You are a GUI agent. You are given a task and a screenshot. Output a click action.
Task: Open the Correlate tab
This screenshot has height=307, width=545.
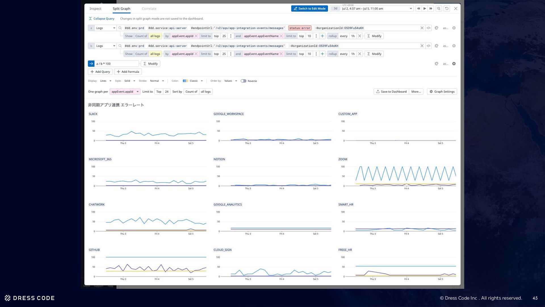(149, 9)
